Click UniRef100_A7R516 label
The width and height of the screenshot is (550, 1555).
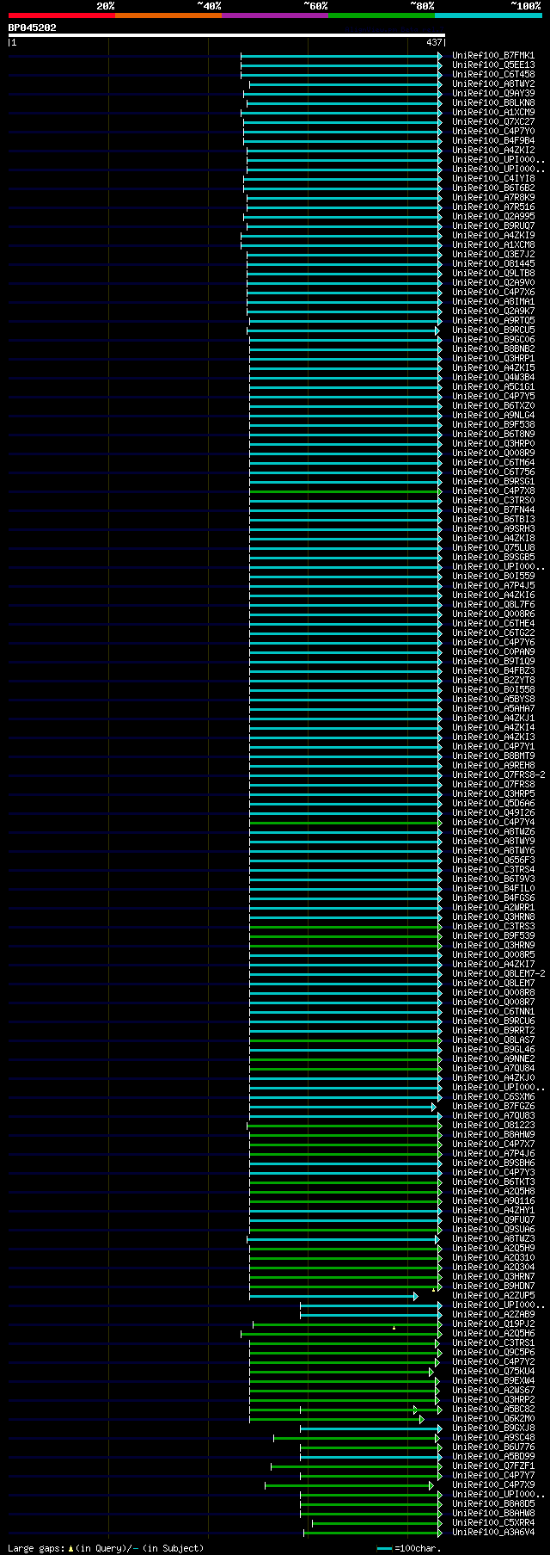(x=493, y=207)
